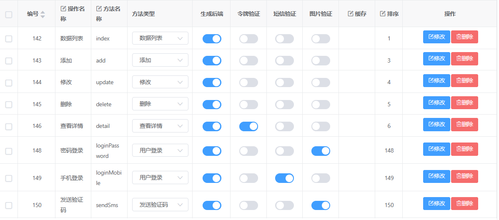Click 修改 edit button for row 149
The image size is (499, 220).
(x=436, y=176)
